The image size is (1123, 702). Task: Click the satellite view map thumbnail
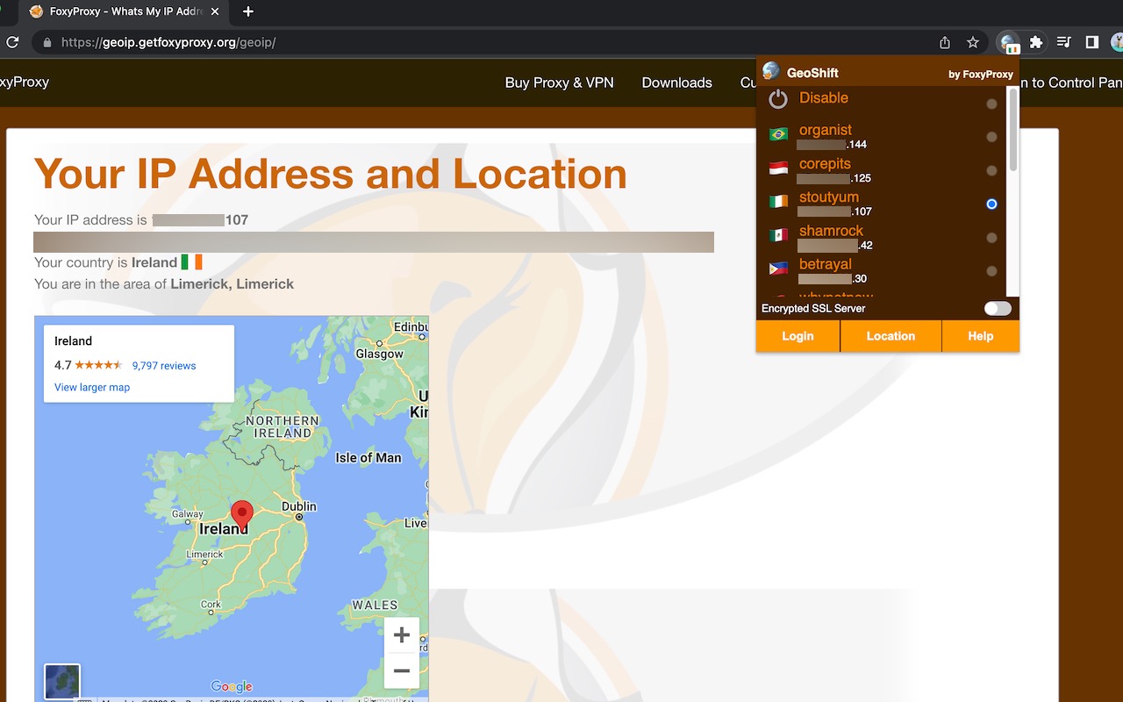coord(62,682)
